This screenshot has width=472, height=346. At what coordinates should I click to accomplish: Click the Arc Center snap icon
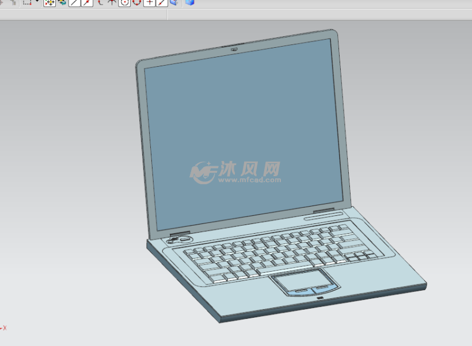[x=124, y=2]
